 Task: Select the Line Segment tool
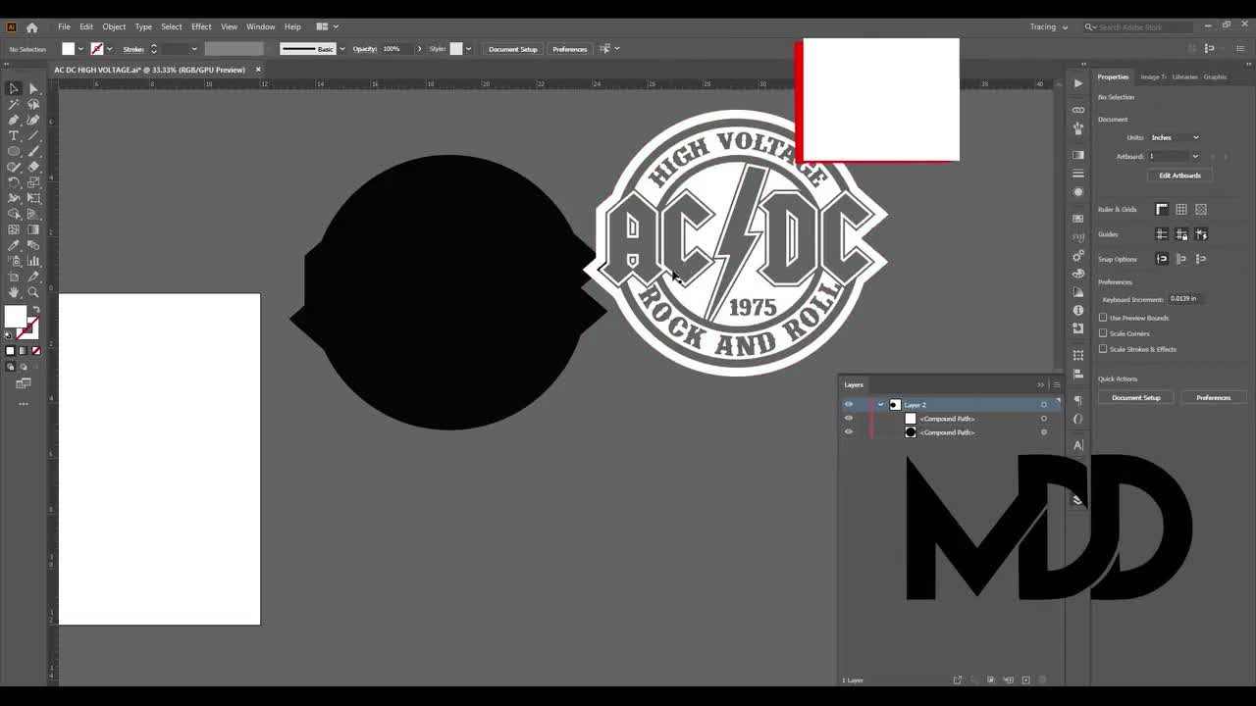click(x=33, y=135)
